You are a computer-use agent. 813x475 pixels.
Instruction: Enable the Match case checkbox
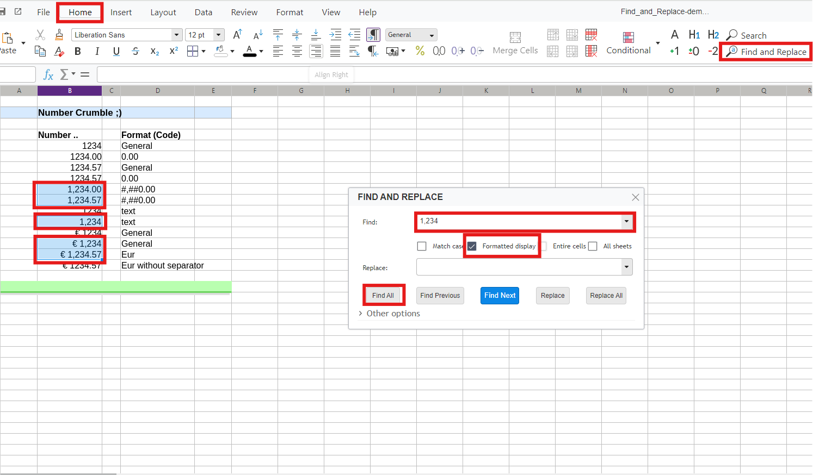pyautogui.click(x=422, y=246)
